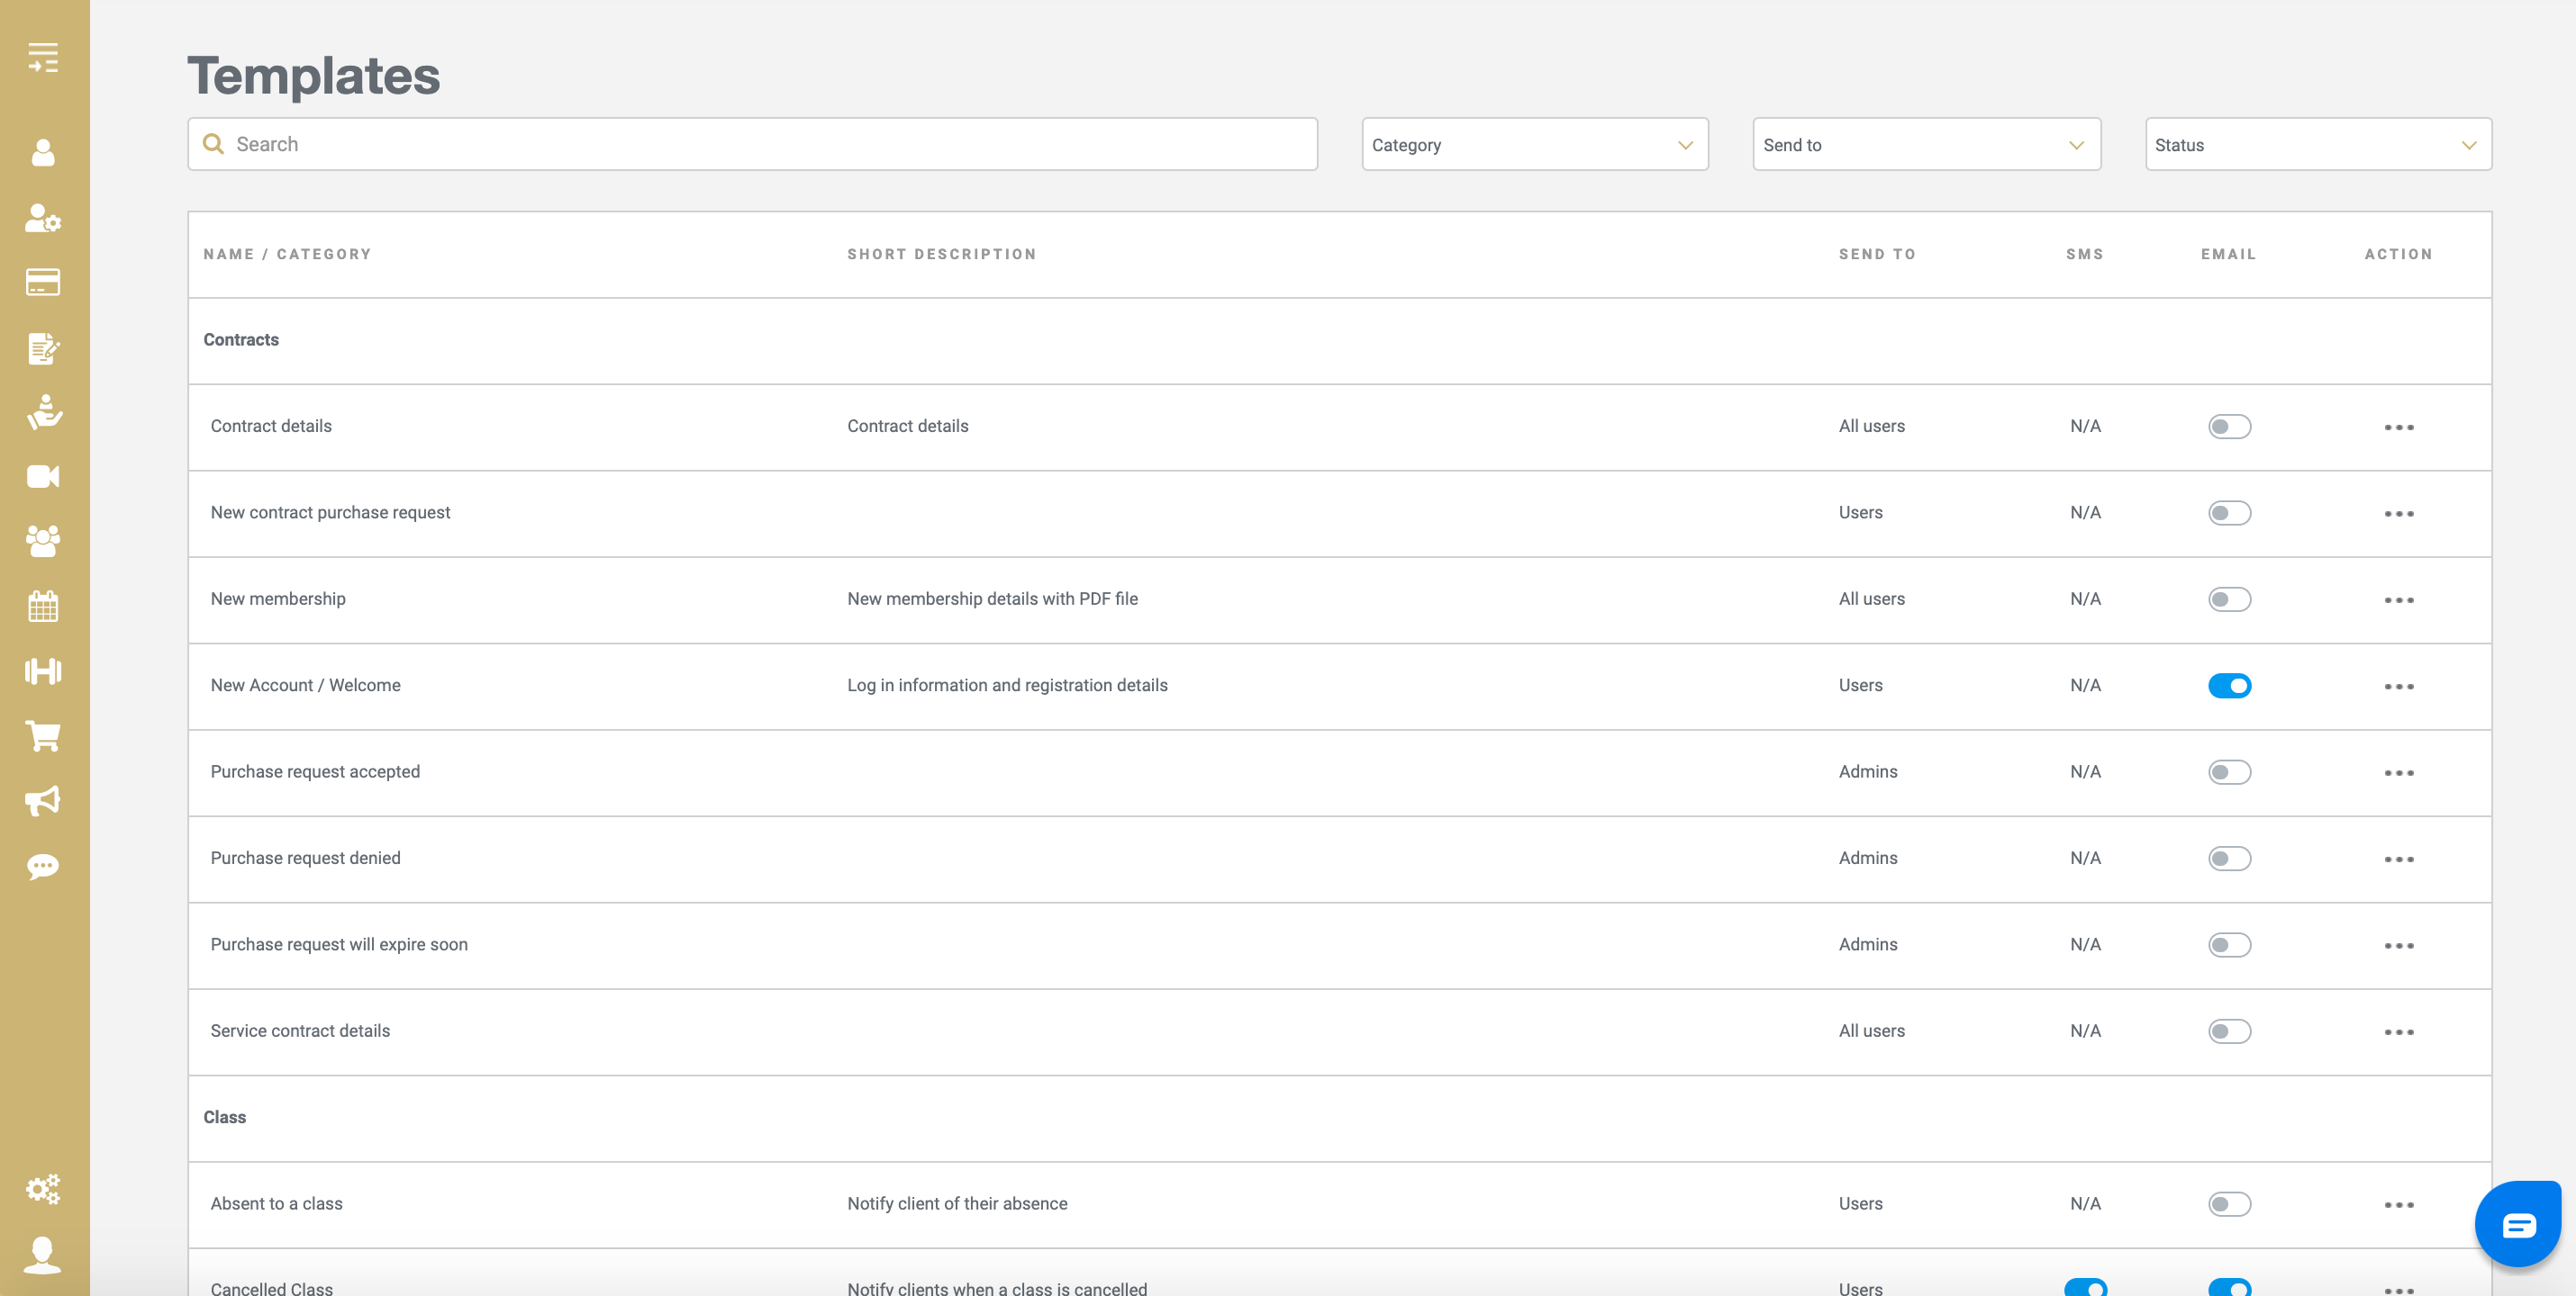Click Service contract details template name
2576x1296 pixels.
coord(300,1031)
